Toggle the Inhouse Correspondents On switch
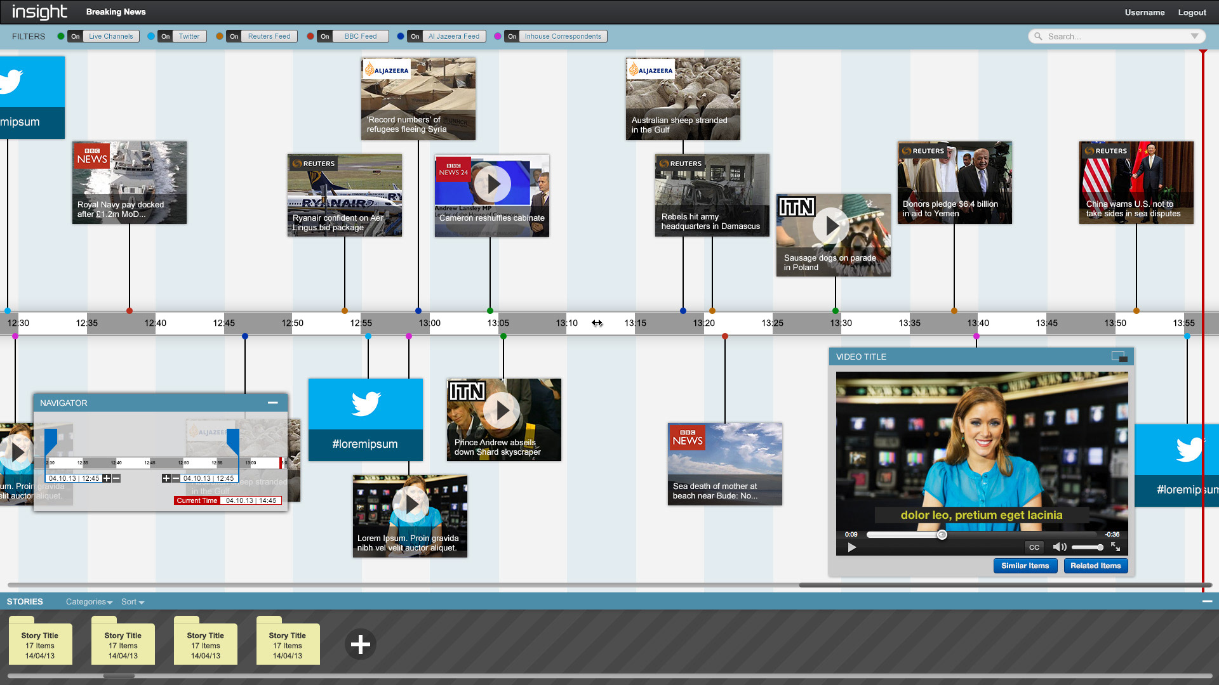The height and width of the screenshot is (685, 1219). pyautogui.click(x=512, y=36)
